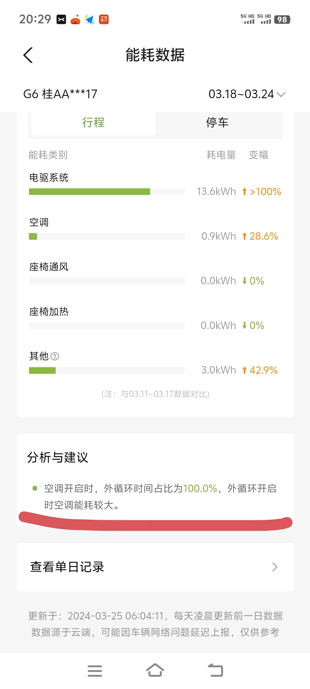Tap the 分析与建议 section heading

(x=57, y=457)
